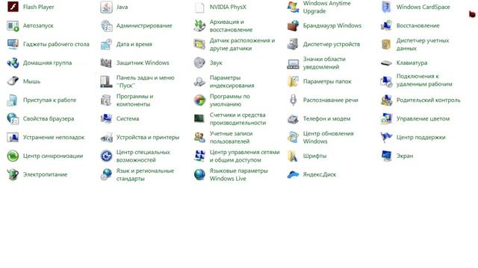Click the Яндекс.Диск icon

pos(293,174)
